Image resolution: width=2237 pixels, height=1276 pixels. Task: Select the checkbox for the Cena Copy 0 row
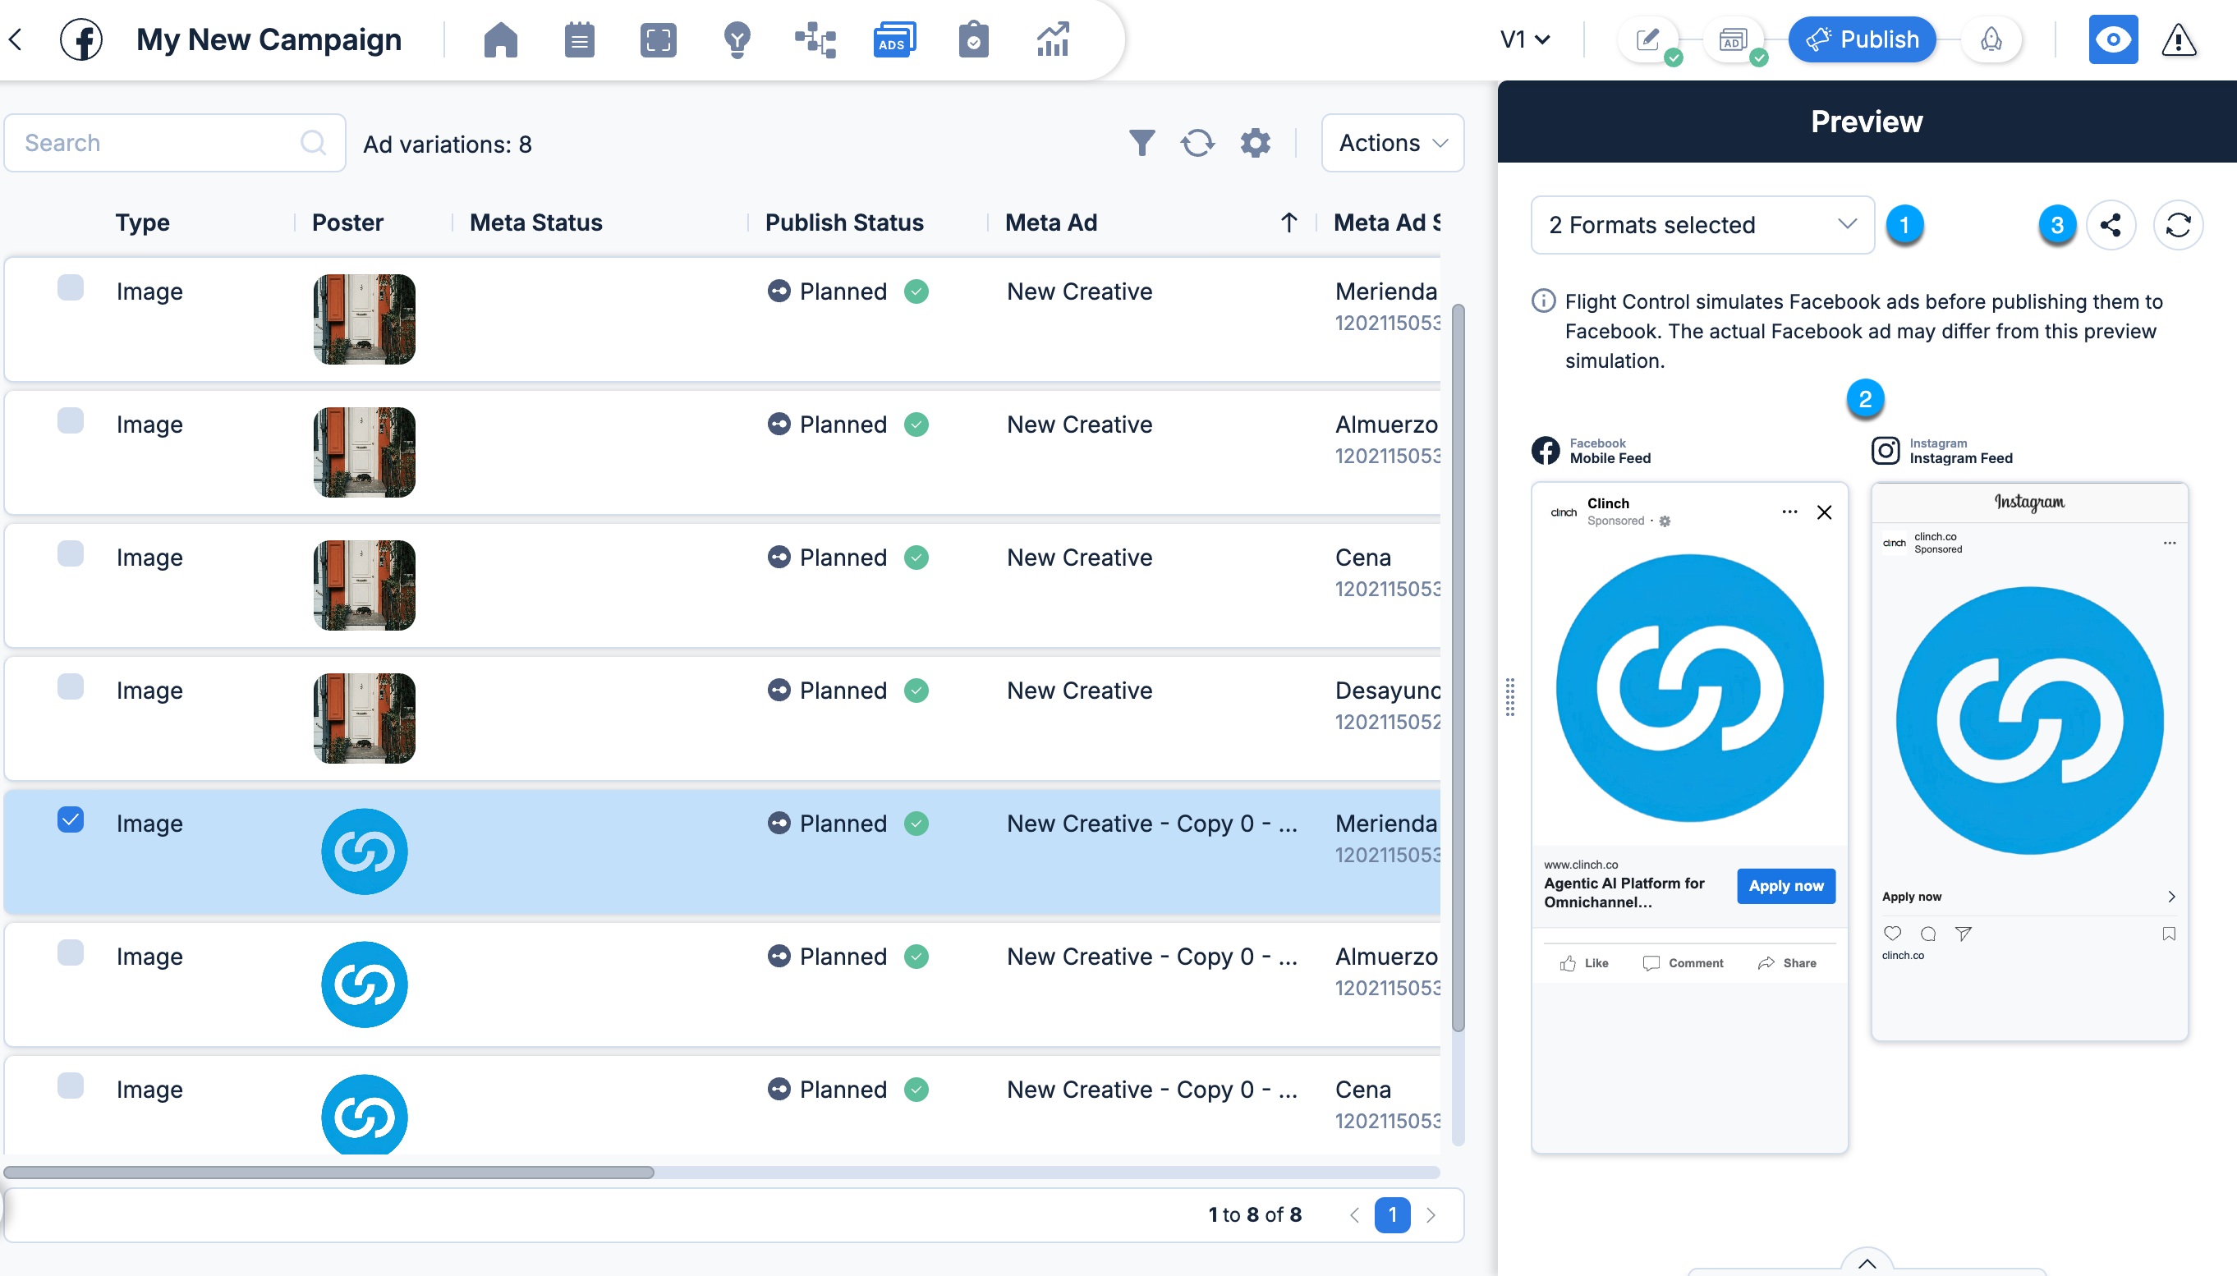coord(71,1086)
